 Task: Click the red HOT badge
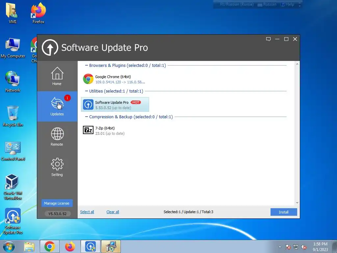click(x=136, y=102)
